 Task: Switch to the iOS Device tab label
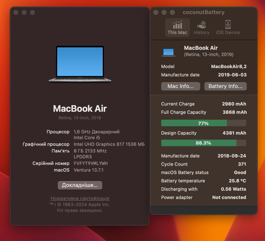228,32
